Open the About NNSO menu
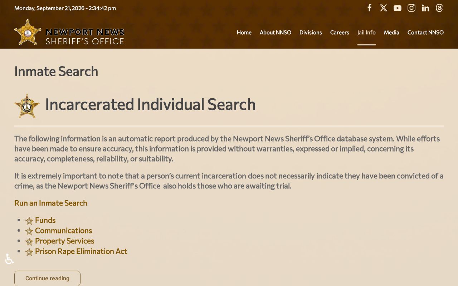458x286 pixels. coord(276,33)
